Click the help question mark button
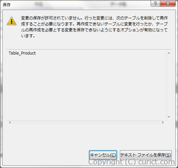 click(155, 4)
